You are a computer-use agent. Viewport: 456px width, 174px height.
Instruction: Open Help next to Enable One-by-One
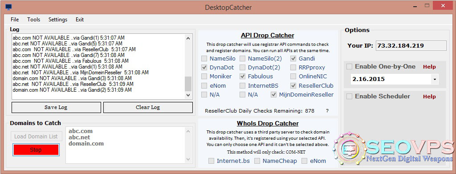tap(429, 67)
